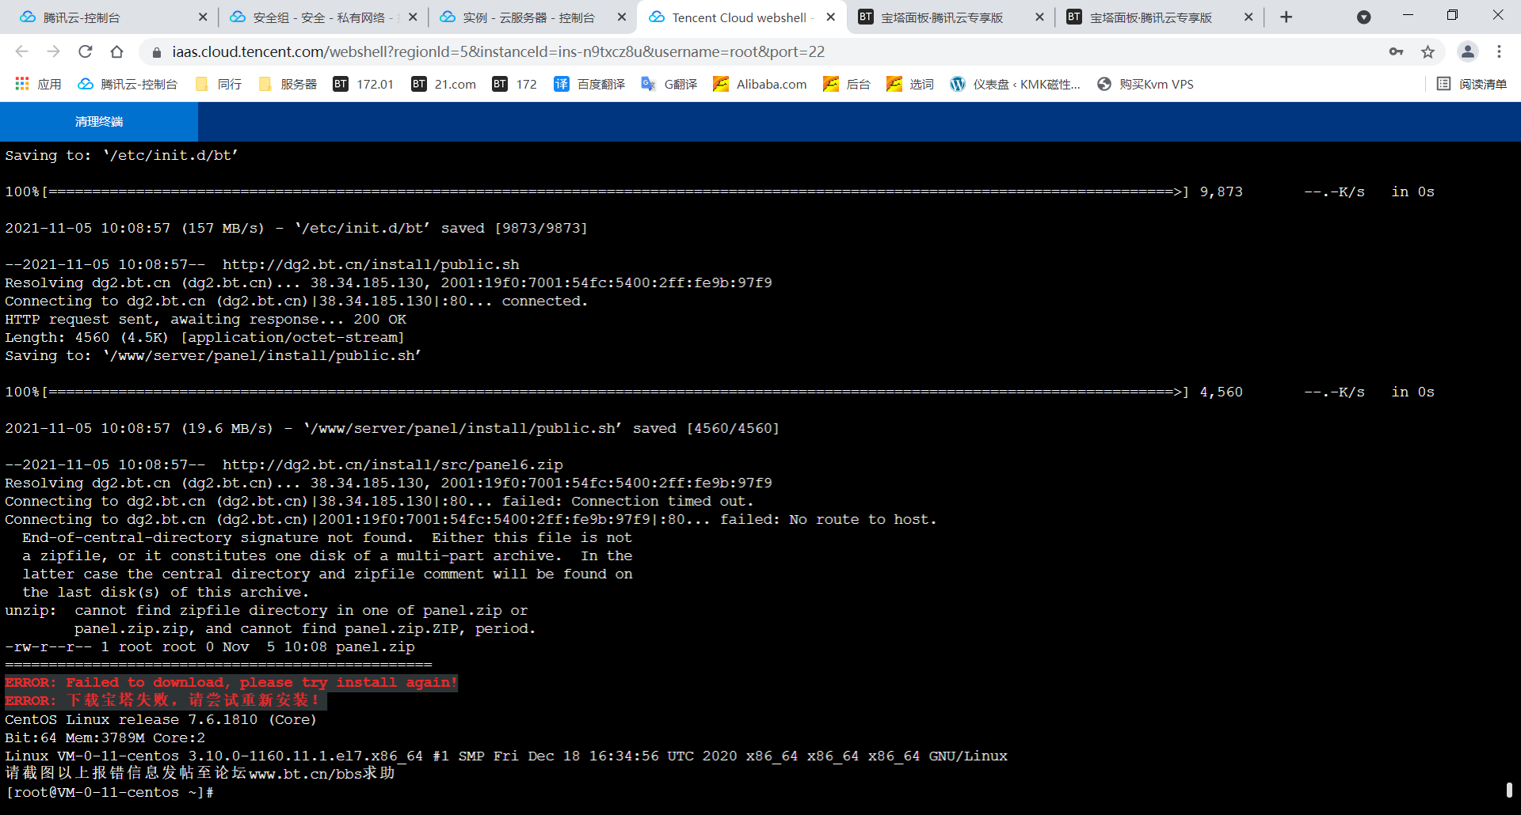The width and height of the screenshot is (1521, 815).
Task: Click the www.bt.cn/bbs text
Action: click(x=304, y=774)
